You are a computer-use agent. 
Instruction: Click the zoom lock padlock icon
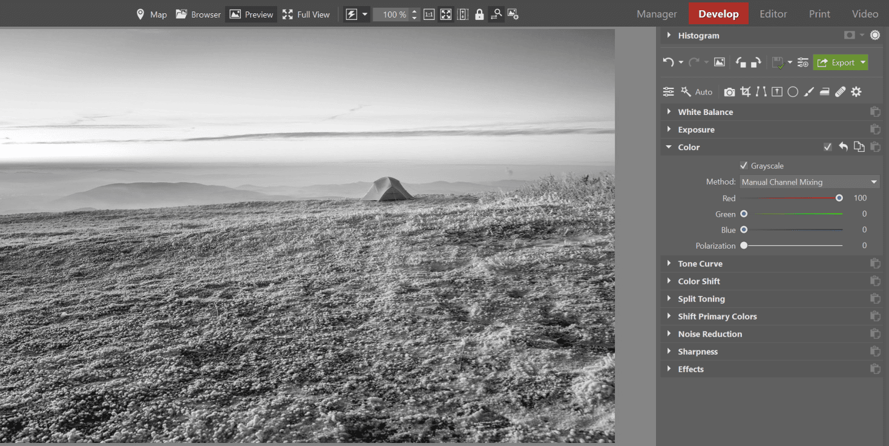pos(479,15)
